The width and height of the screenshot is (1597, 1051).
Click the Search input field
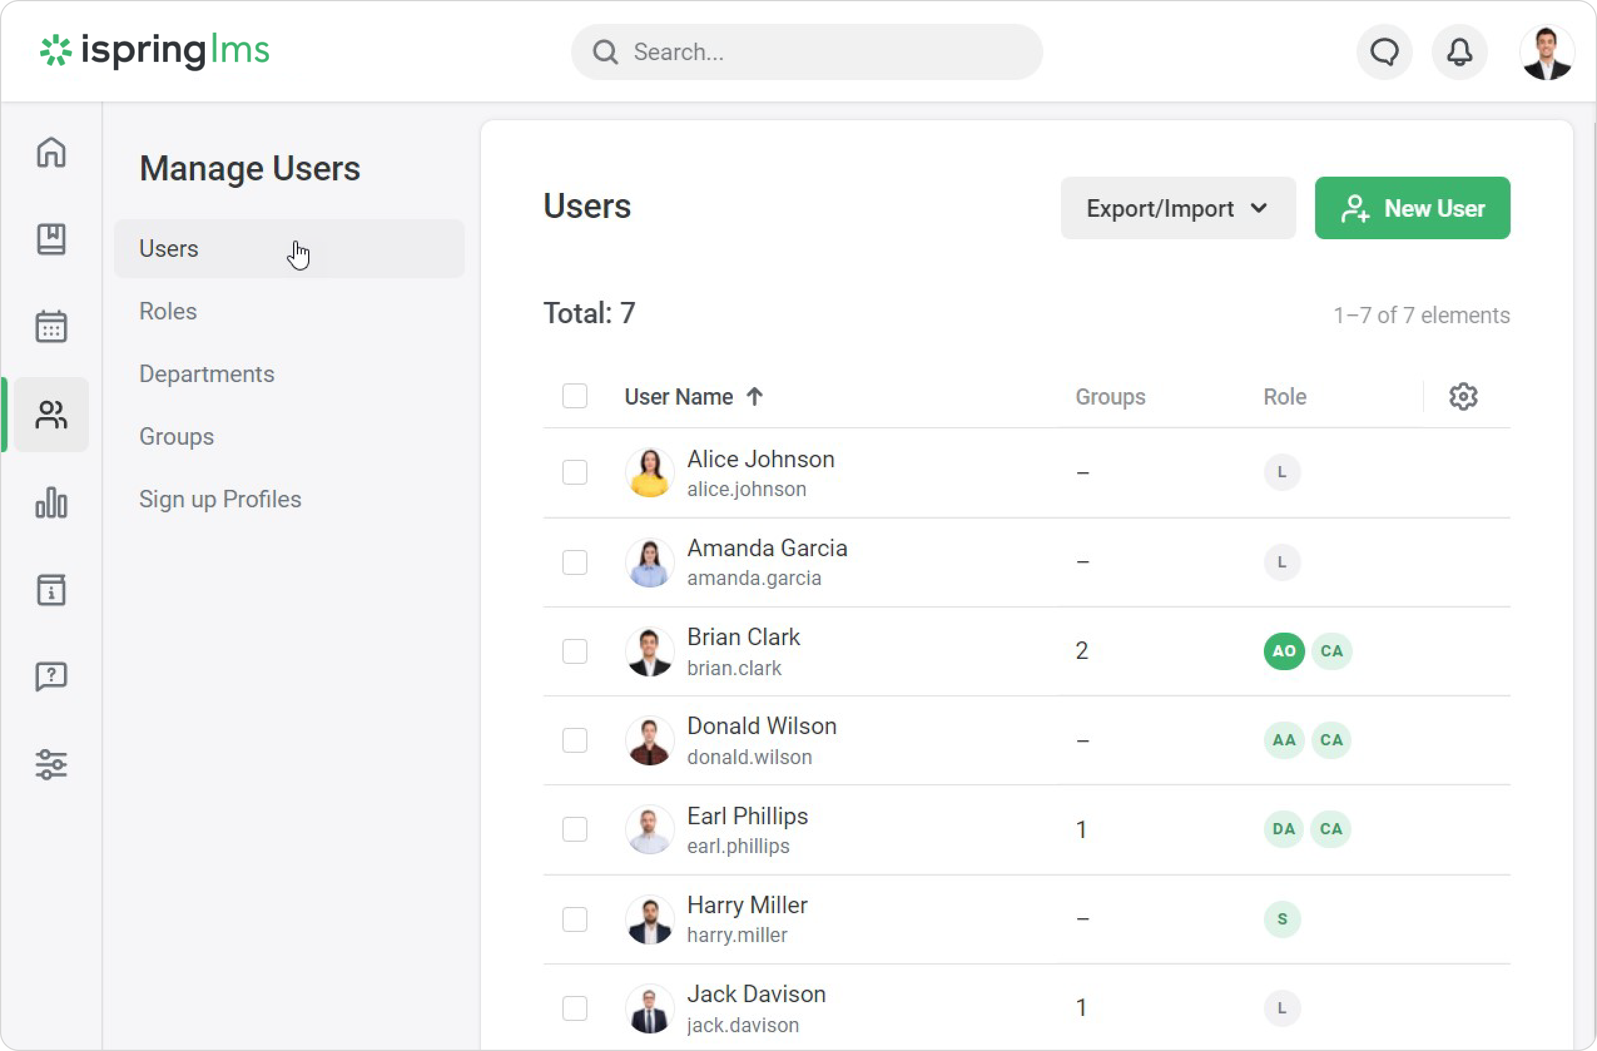[805, 53]
